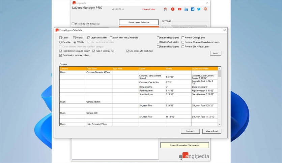Toggle Type Mark in separate column
Viewport: 282px width, 163px height.
[x=60, y=55]
